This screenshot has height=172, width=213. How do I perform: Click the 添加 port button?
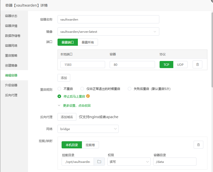(x=64, y=78)
